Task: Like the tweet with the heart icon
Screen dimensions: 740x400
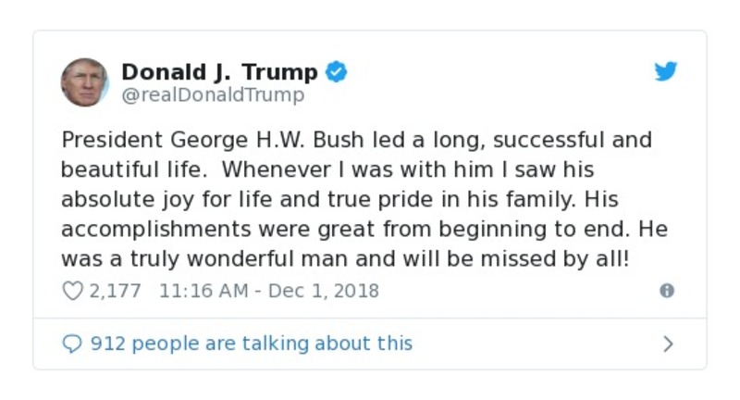Action: (72, 291)
